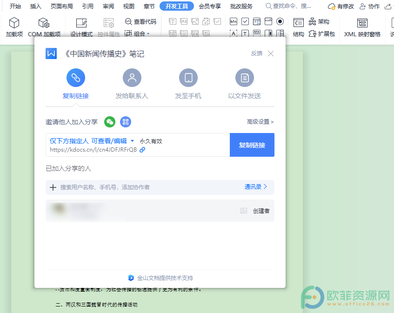Open 扩展包 expansion packs
This screenshot has height=313, width=394.
point(321,33)
